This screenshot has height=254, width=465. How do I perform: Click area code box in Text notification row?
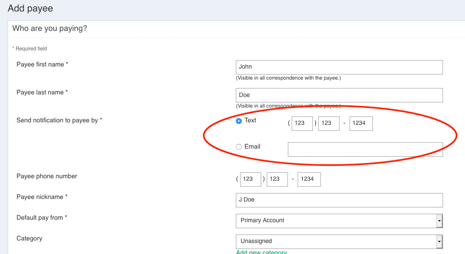302,123
